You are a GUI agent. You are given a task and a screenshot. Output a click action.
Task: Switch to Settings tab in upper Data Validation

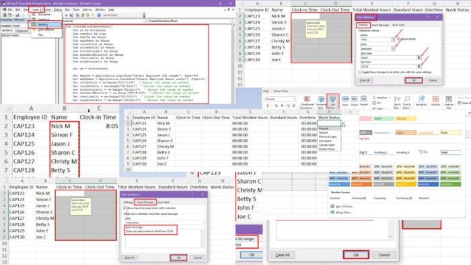point(363,25)
